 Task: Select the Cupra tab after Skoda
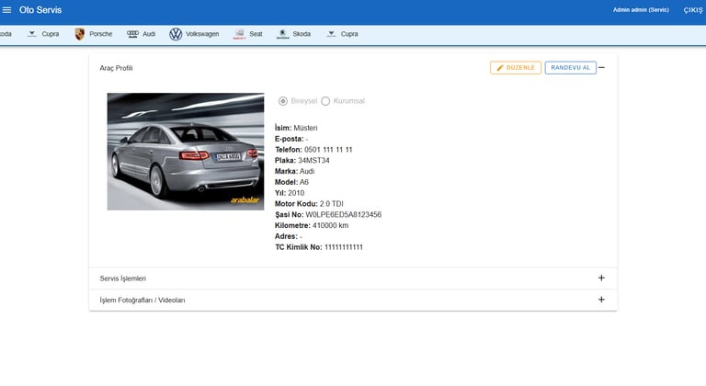[x=343, y=34]
